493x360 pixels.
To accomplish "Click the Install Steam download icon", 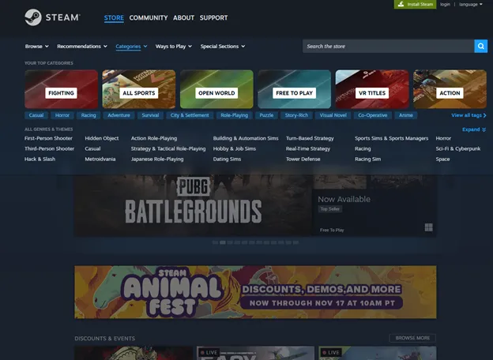I will click(x=401, y=4).
